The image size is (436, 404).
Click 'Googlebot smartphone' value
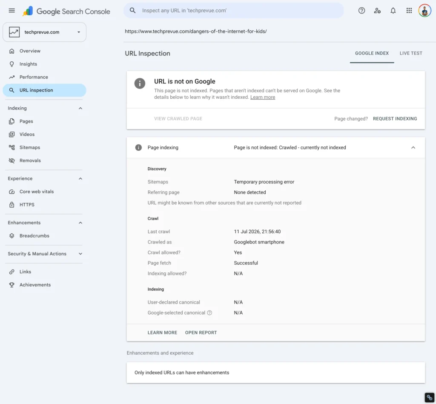tap(259, 242)
